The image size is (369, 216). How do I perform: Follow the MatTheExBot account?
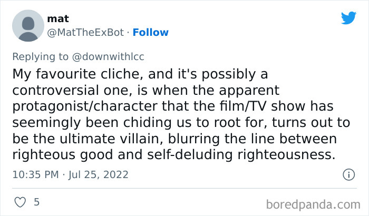point(150,32)
